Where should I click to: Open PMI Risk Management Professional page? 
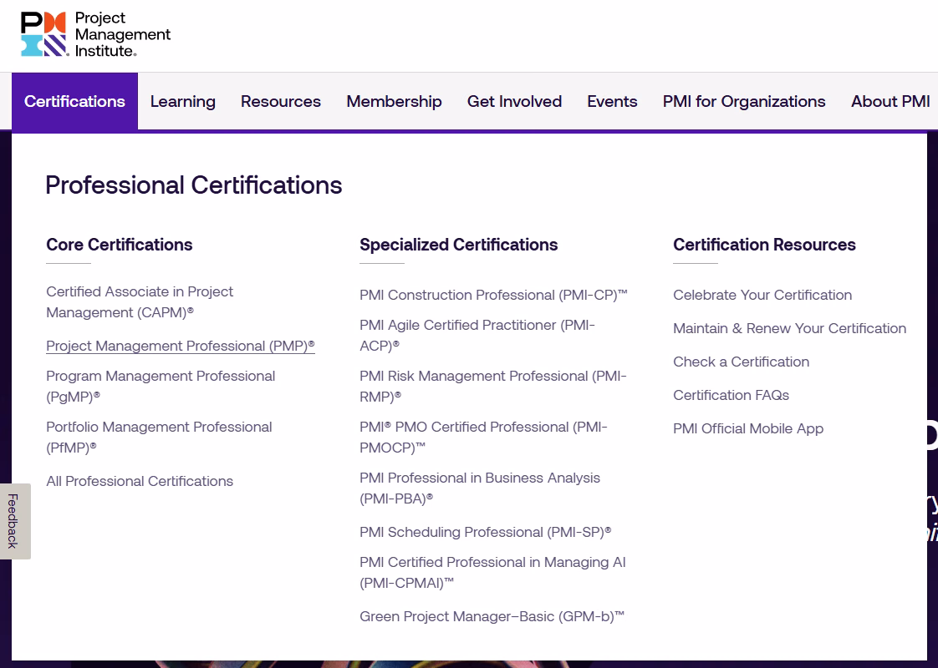pos(492,386)
